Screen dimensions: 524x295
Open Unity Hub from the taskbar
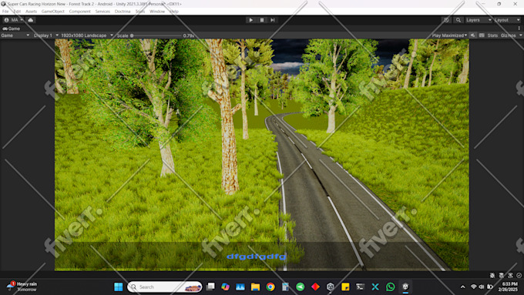coord(330,287)
